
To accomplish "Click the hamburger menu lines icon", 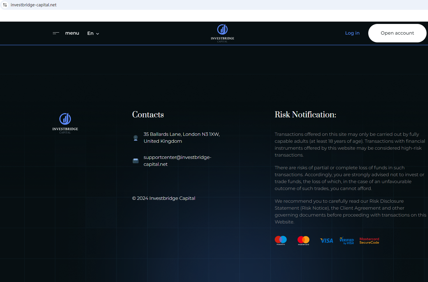I will 56,33.
